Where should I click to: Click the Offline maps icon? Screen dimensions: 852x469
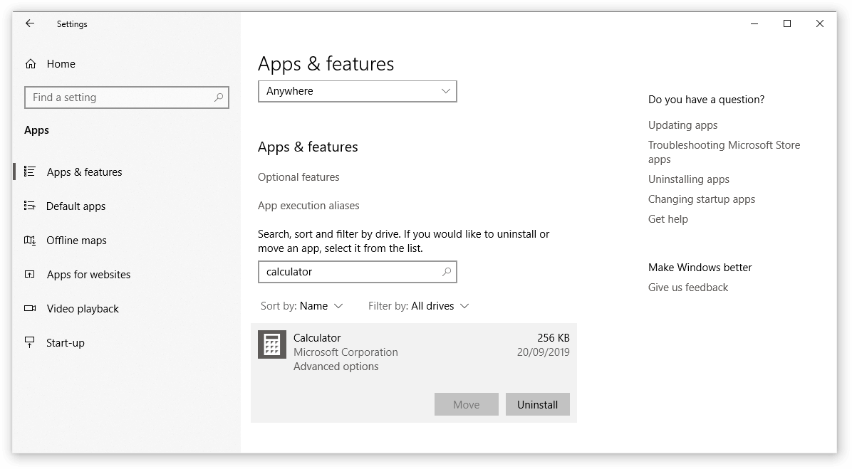30,241
